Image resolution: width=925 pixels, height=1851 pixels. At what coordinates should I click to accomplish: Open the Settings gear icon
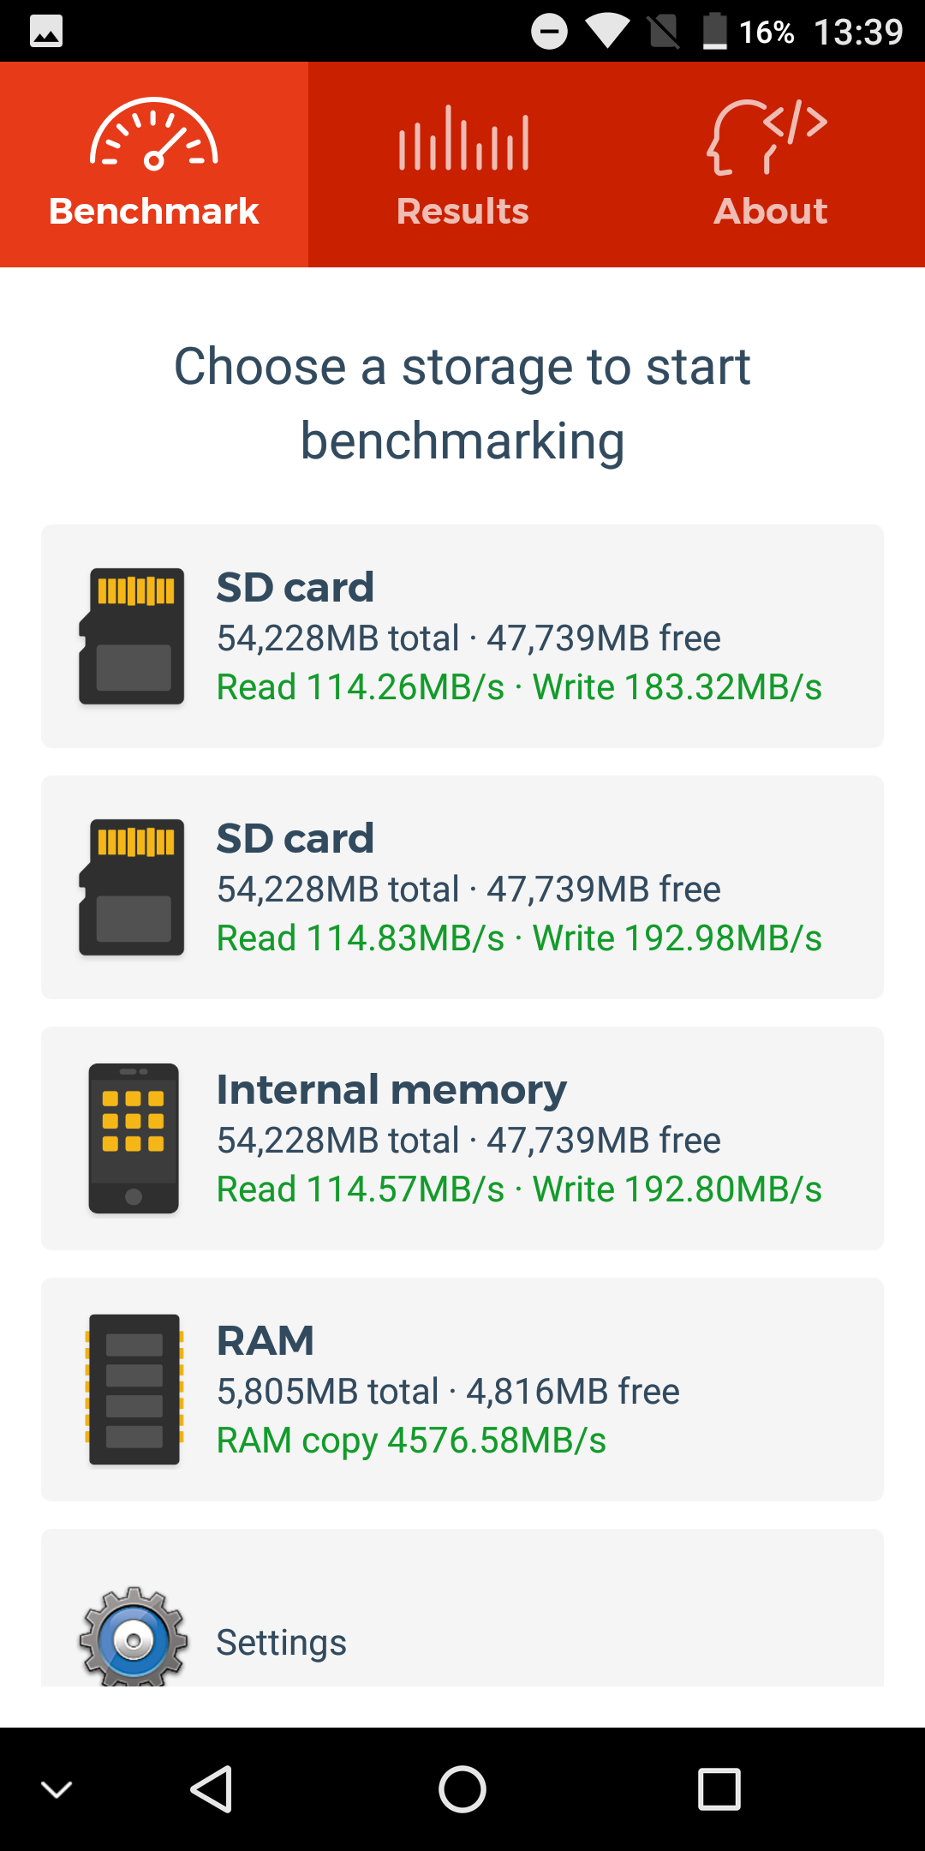click(x=134, y=1637)
